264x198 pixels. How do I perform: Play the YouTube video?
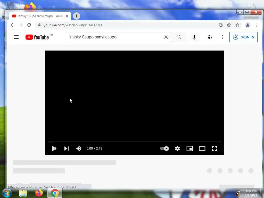click(54, 148)
